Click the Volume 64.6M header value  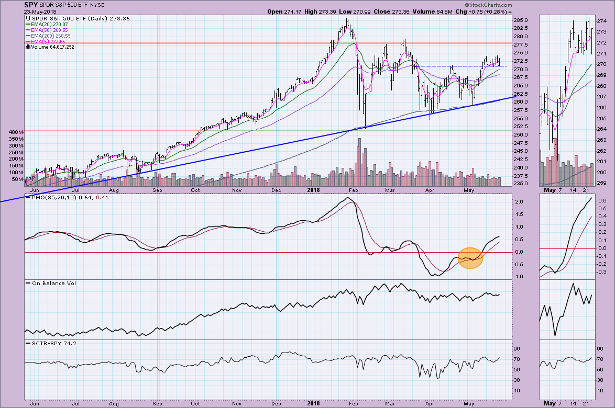tap(433, 12)
